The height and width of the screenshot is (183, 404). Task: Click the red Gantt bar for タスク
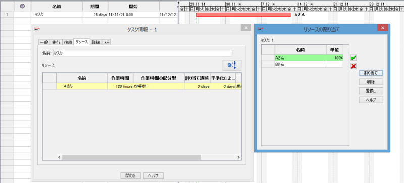[x=243, y=15]
